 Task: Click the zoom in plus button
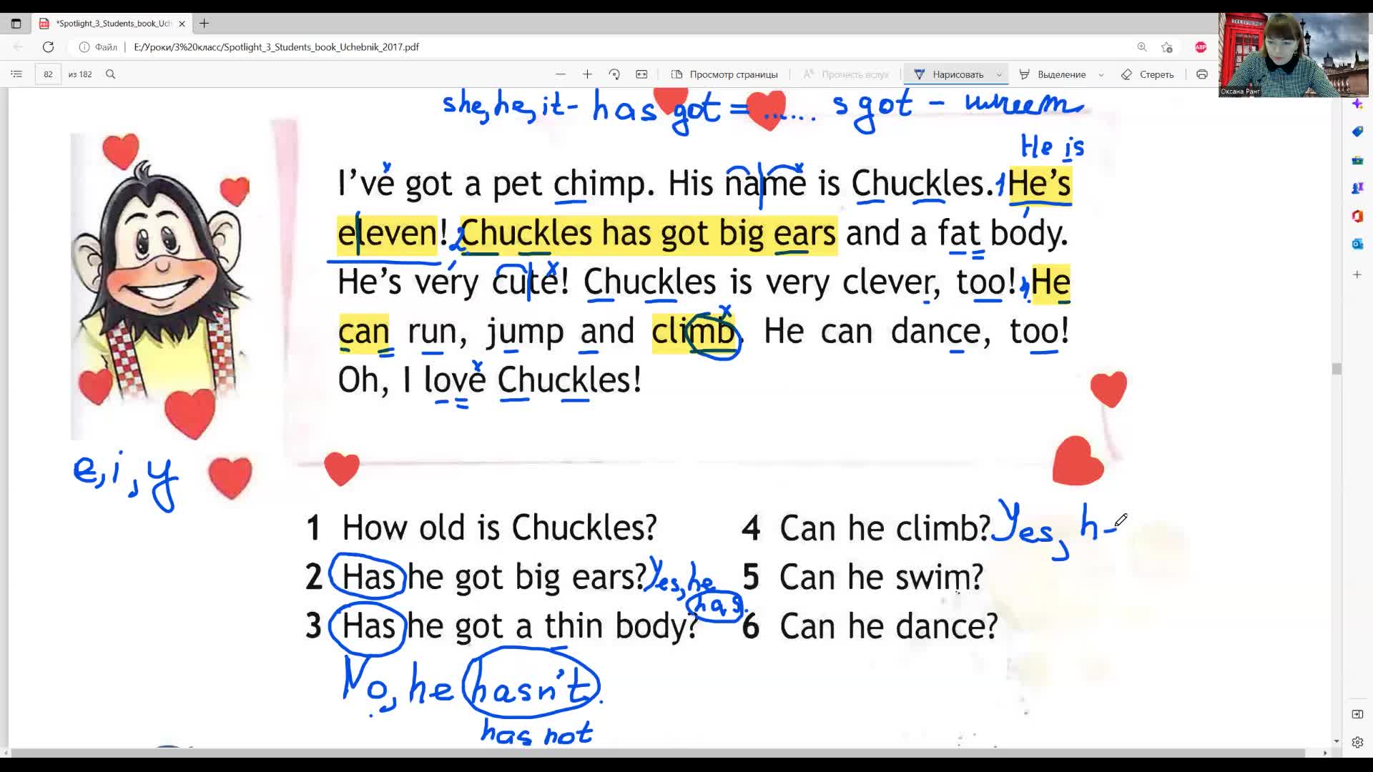pos(586,74)
